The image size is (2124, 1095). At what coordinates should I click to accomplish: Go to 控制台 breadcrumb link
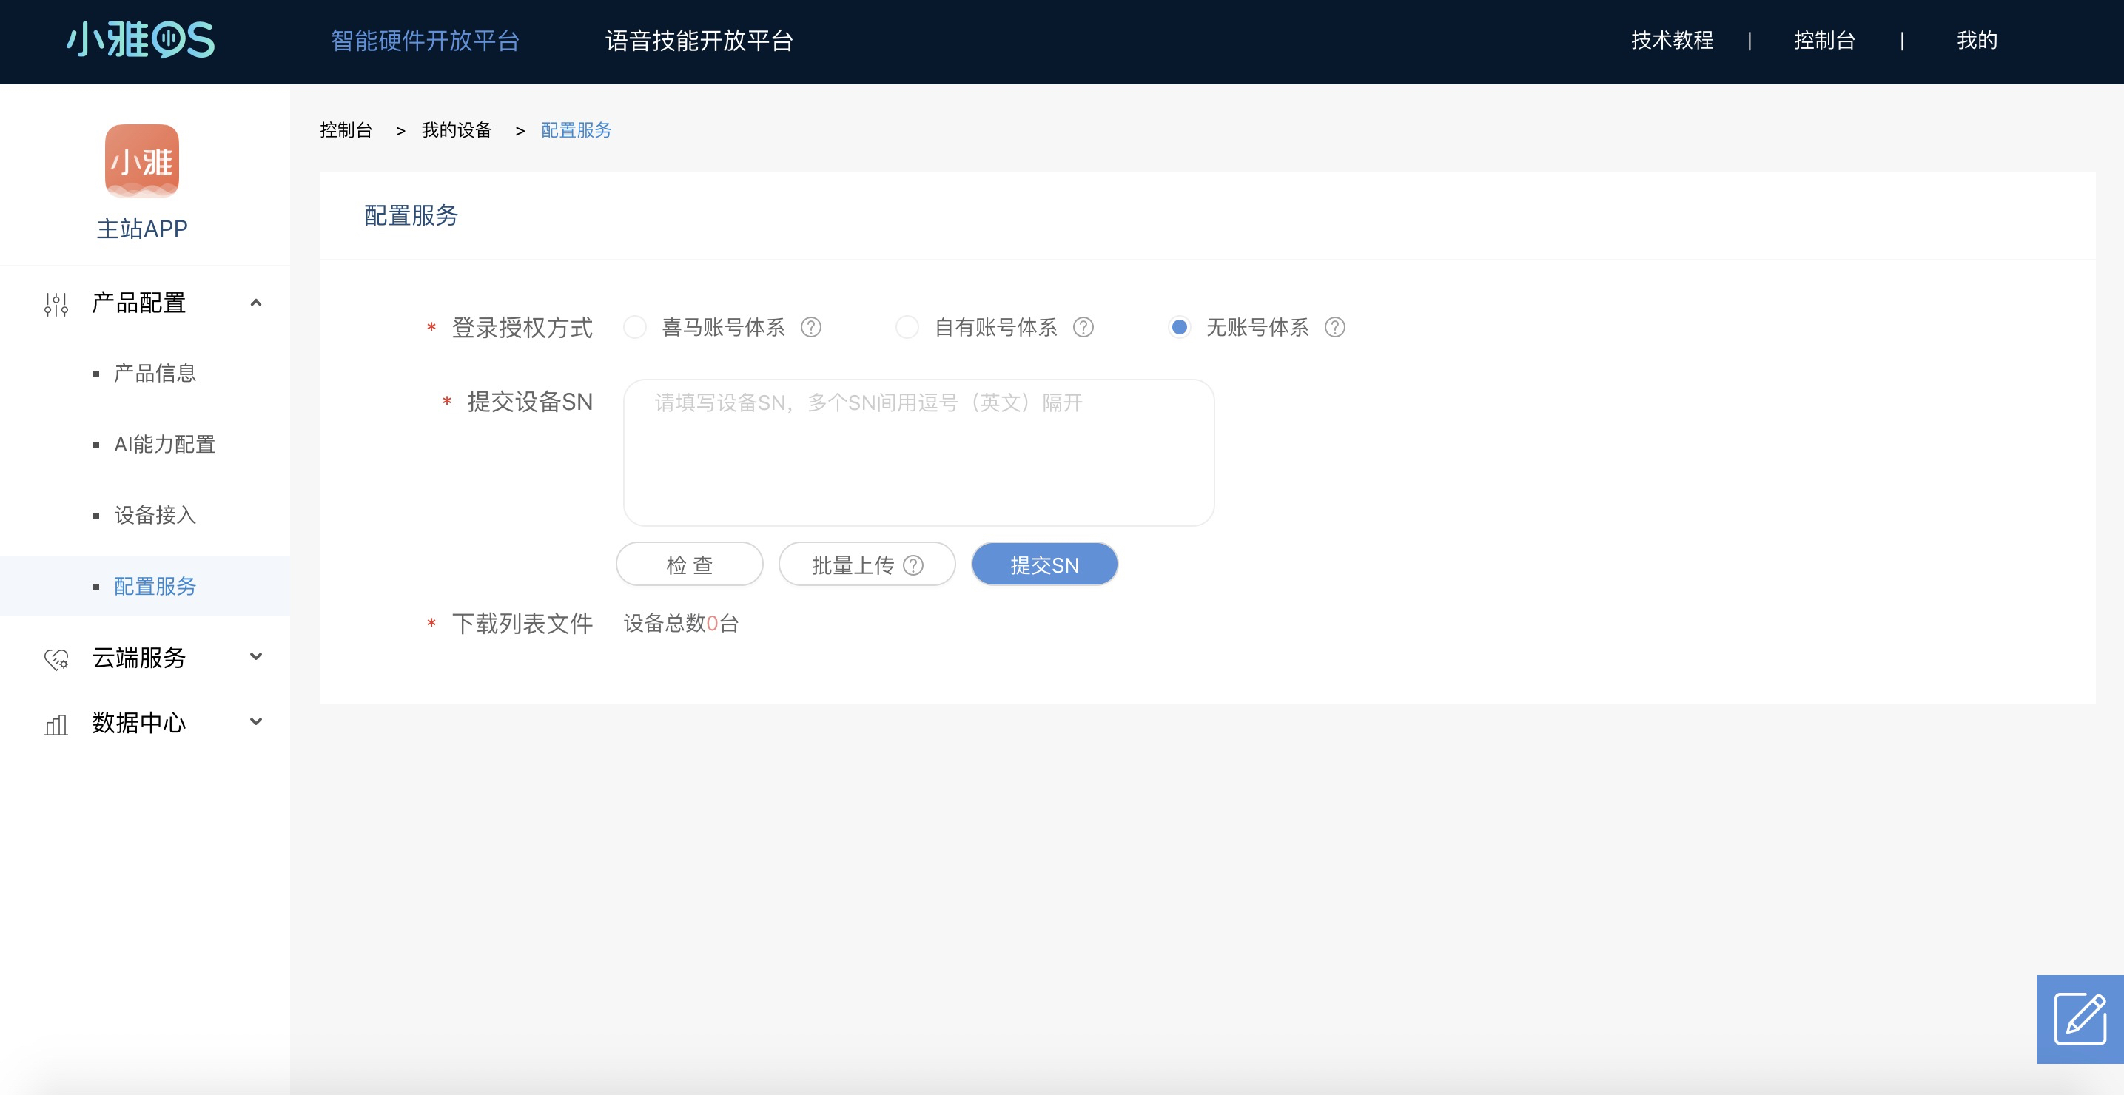coord(346,130)
